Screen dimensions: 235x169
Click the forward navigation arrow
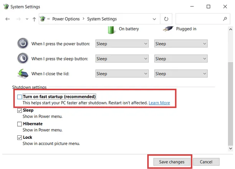click(17, 19)
